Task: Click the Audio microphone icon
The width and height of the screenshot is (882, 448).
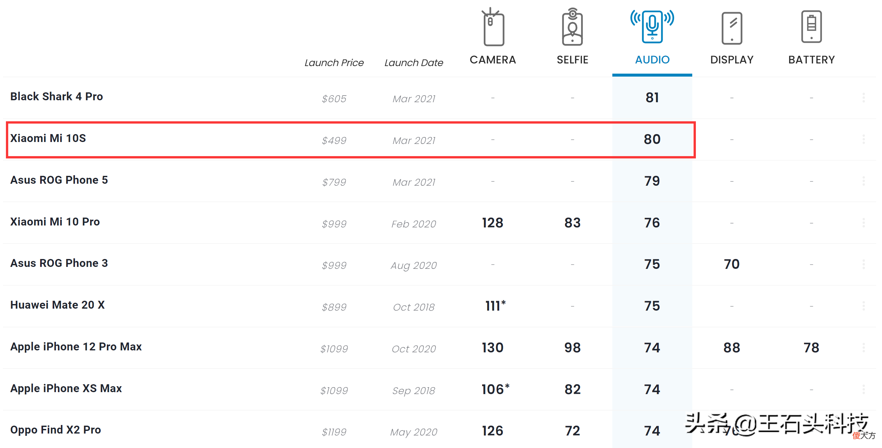Action: click(652, 27)
